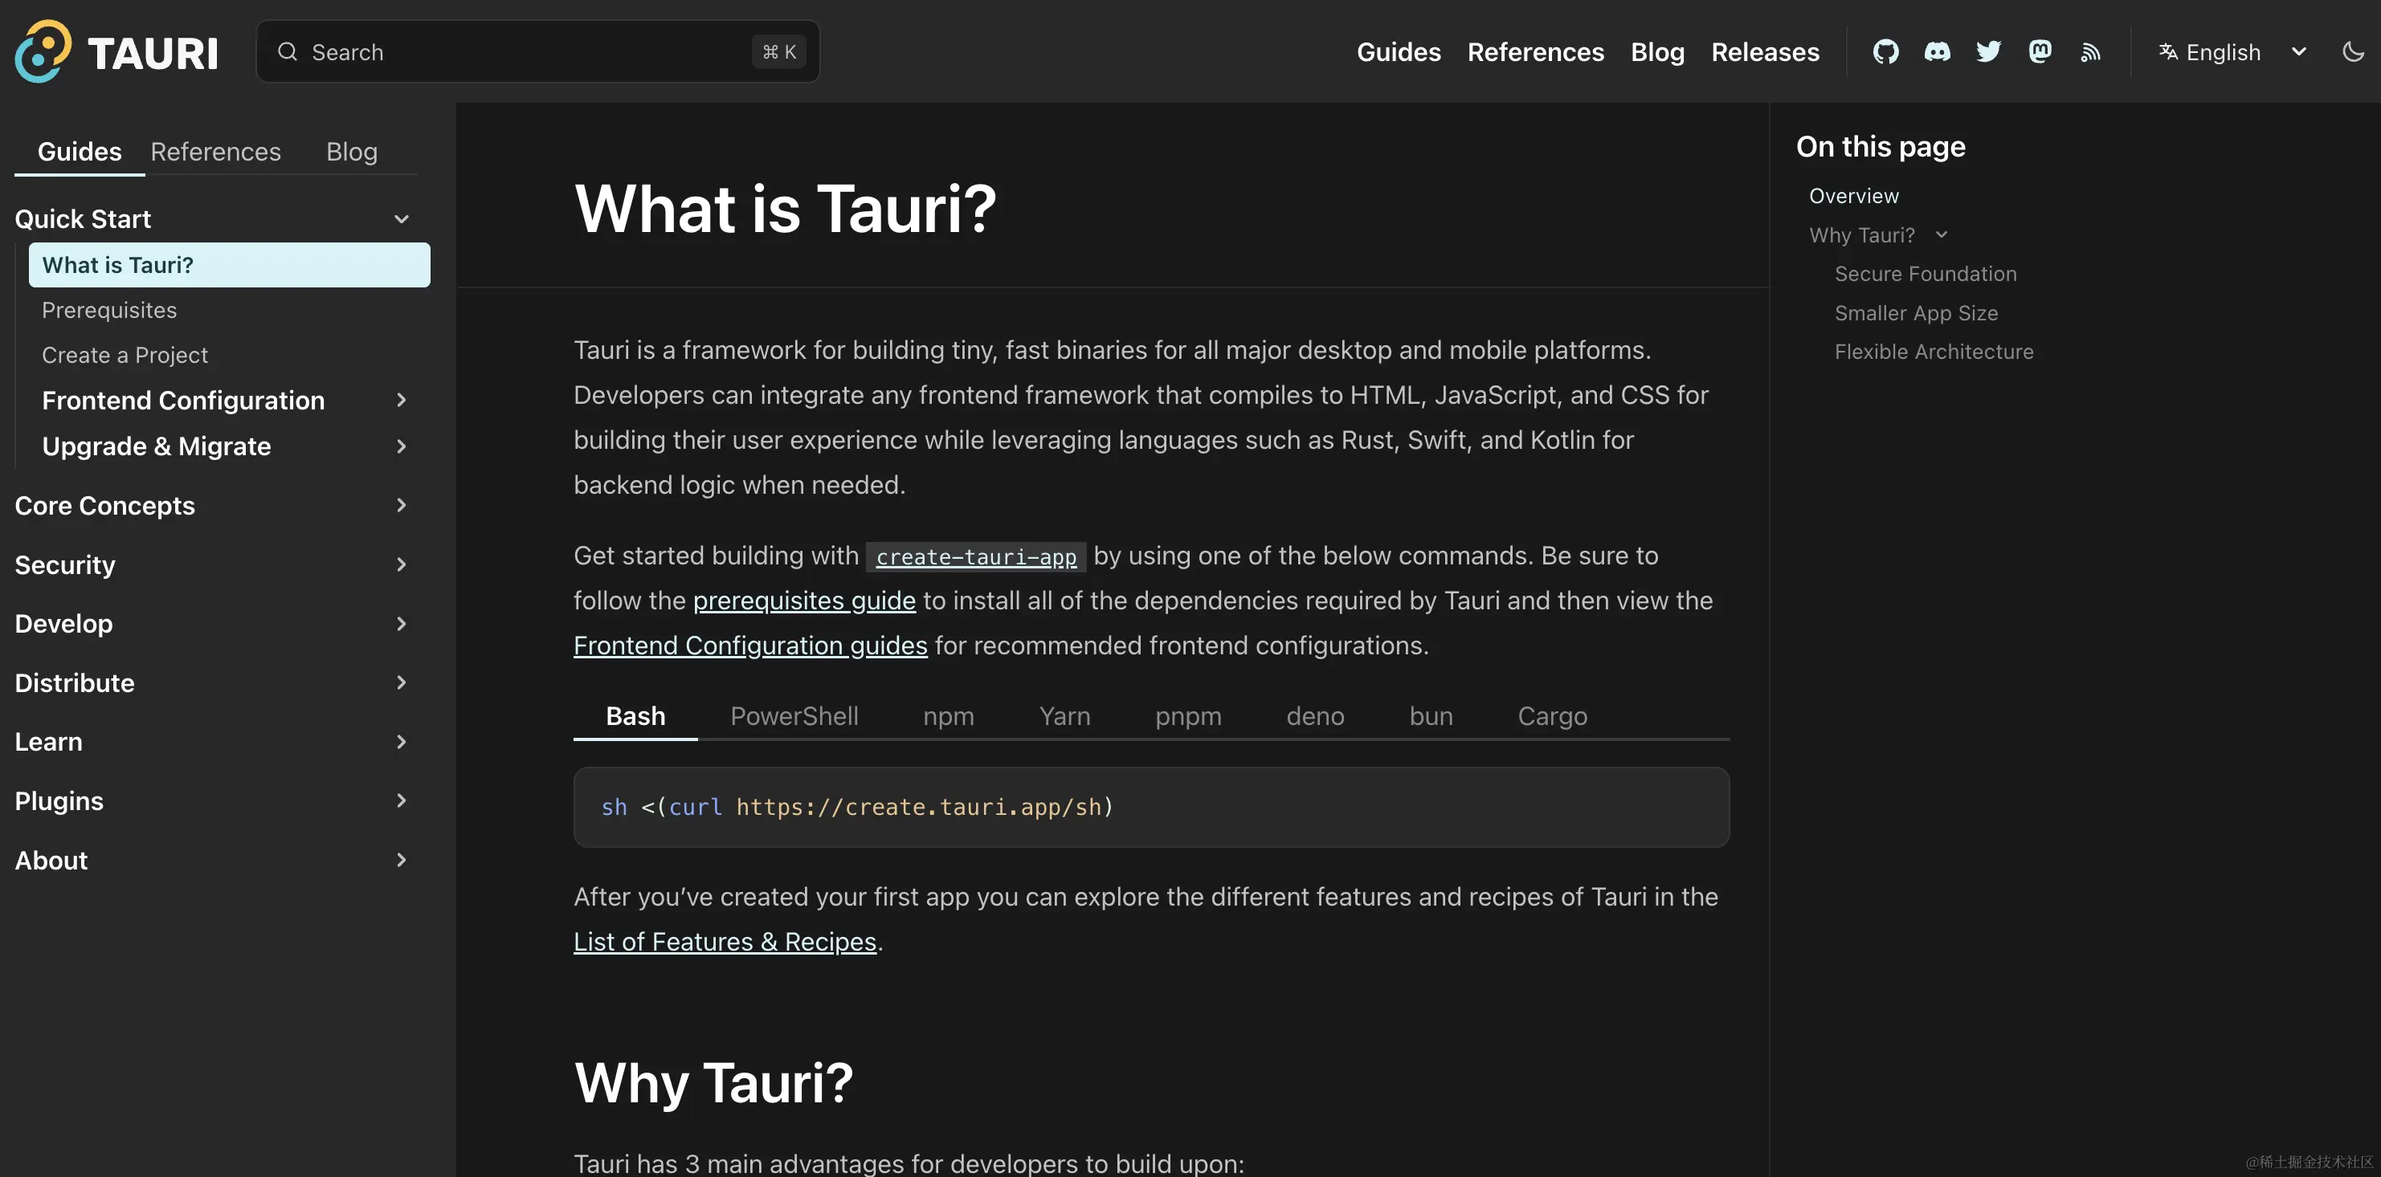Open the List of Features & Recipes link
Viewport: 2381px width, 1177px height.
point(724,940)
